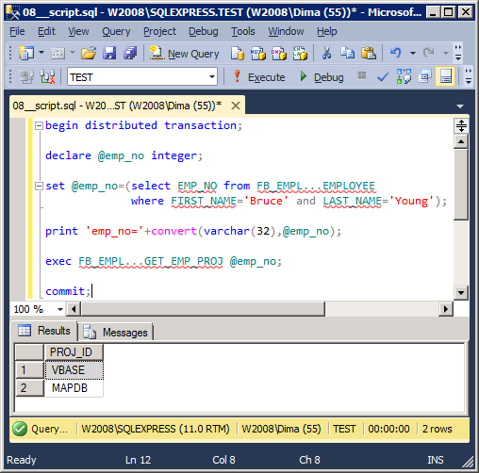This screenshot has width=479, height=473.
Task: Collapse the begin distributed transaction block
Action: tap(39, 126)
